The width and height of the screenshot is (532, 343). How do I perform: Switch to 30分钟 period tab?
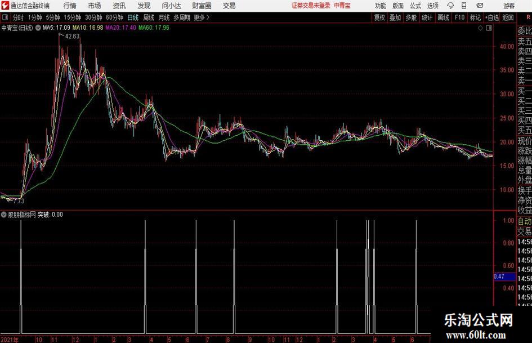tap(93, 17)
